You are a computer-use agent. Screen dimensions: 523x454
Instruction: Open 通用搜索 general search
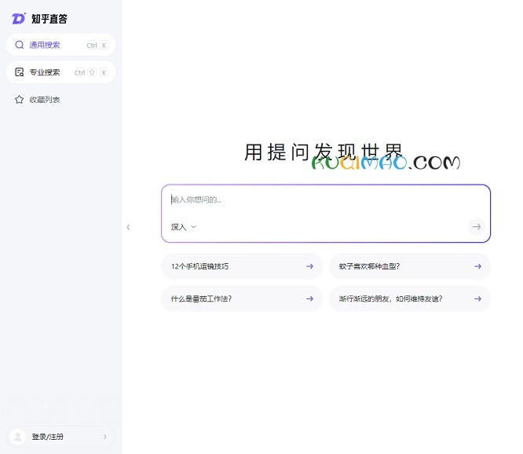[60, 45]
